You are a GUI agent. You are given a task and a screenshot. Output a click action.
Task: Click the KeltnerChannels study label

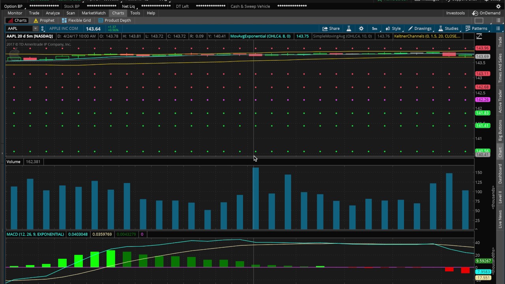coord(427,36)
